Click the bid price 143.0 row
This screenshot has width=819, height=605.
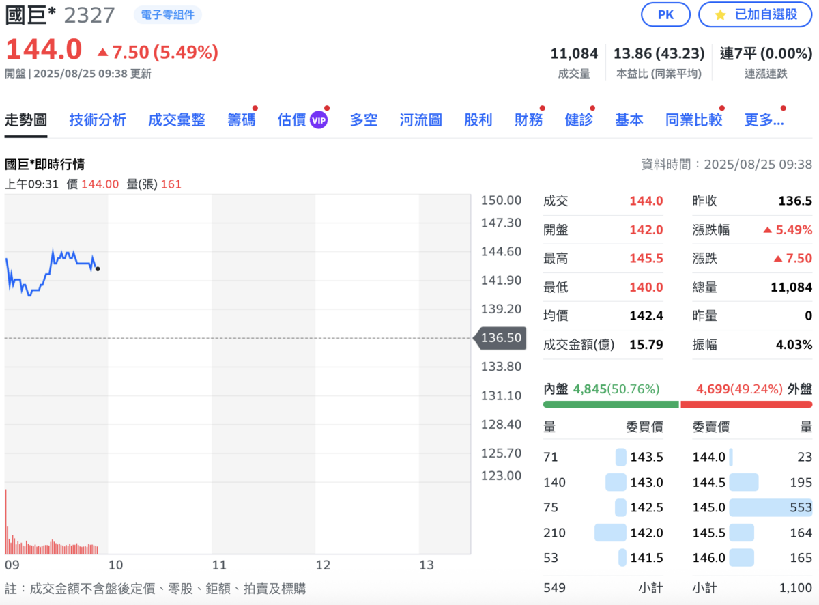coord(603,482)
